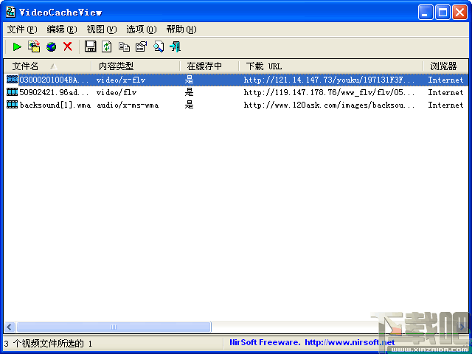
Task: Click 是 in the backsound[1].wma row
Action: 189,105
